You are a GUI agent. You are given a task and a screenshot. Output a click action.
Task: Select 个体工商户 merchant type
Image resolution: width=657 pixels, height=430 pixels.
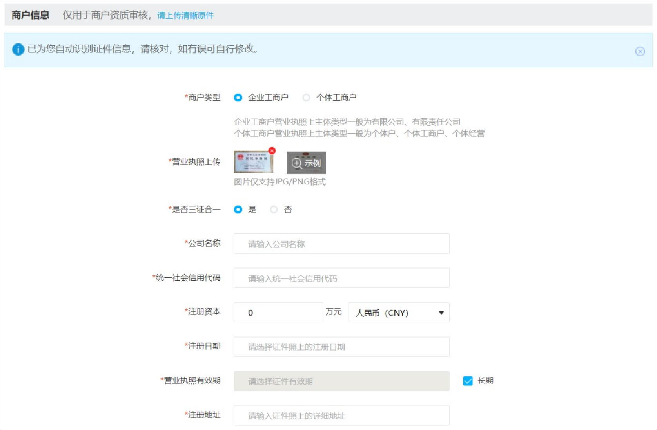[306, 98]
